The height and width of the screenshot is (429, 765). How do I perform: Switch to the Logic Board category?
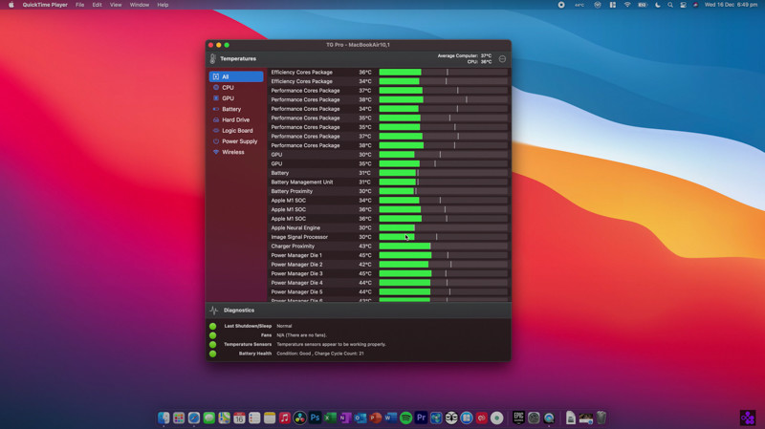click(x=236, y=131)
